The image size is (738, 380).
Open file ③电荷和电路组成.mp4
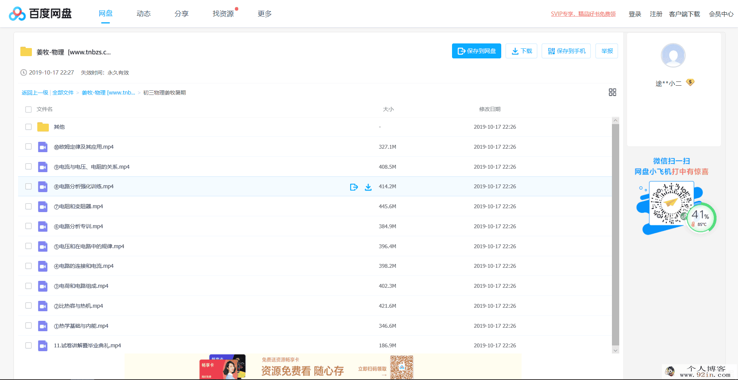point(81,286)
